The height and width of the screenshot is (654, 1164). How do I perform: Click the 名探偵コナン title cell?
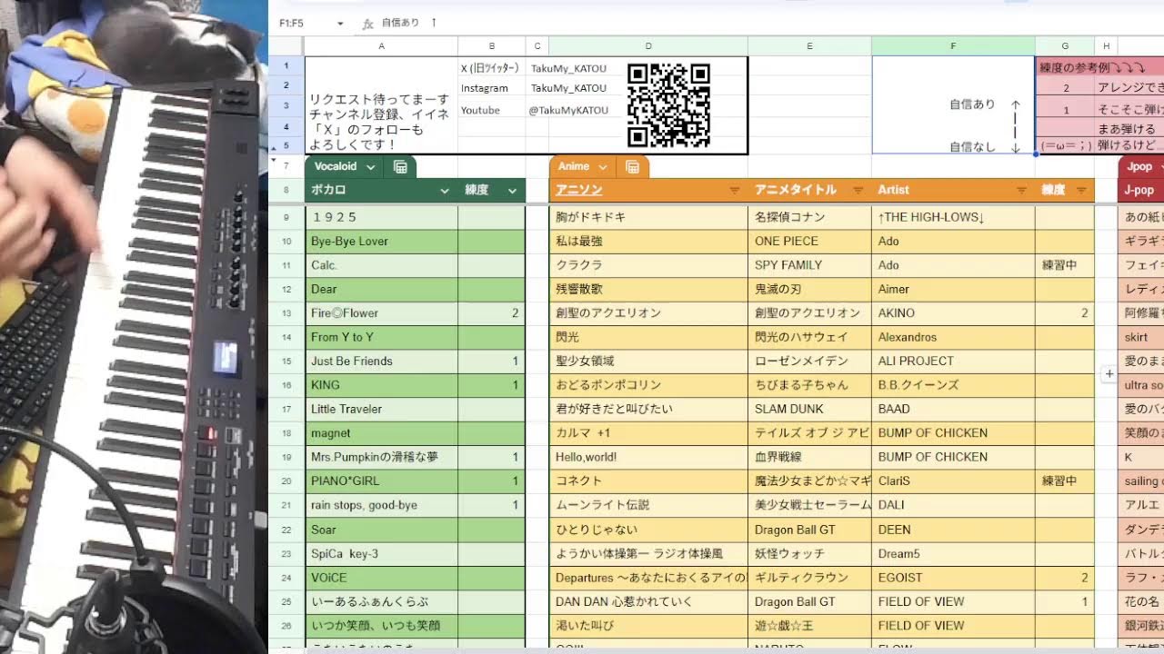point(809,217)
